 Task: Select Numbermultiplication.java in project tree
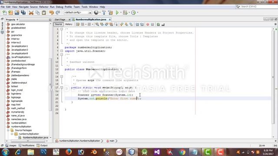tap(35, 137)
